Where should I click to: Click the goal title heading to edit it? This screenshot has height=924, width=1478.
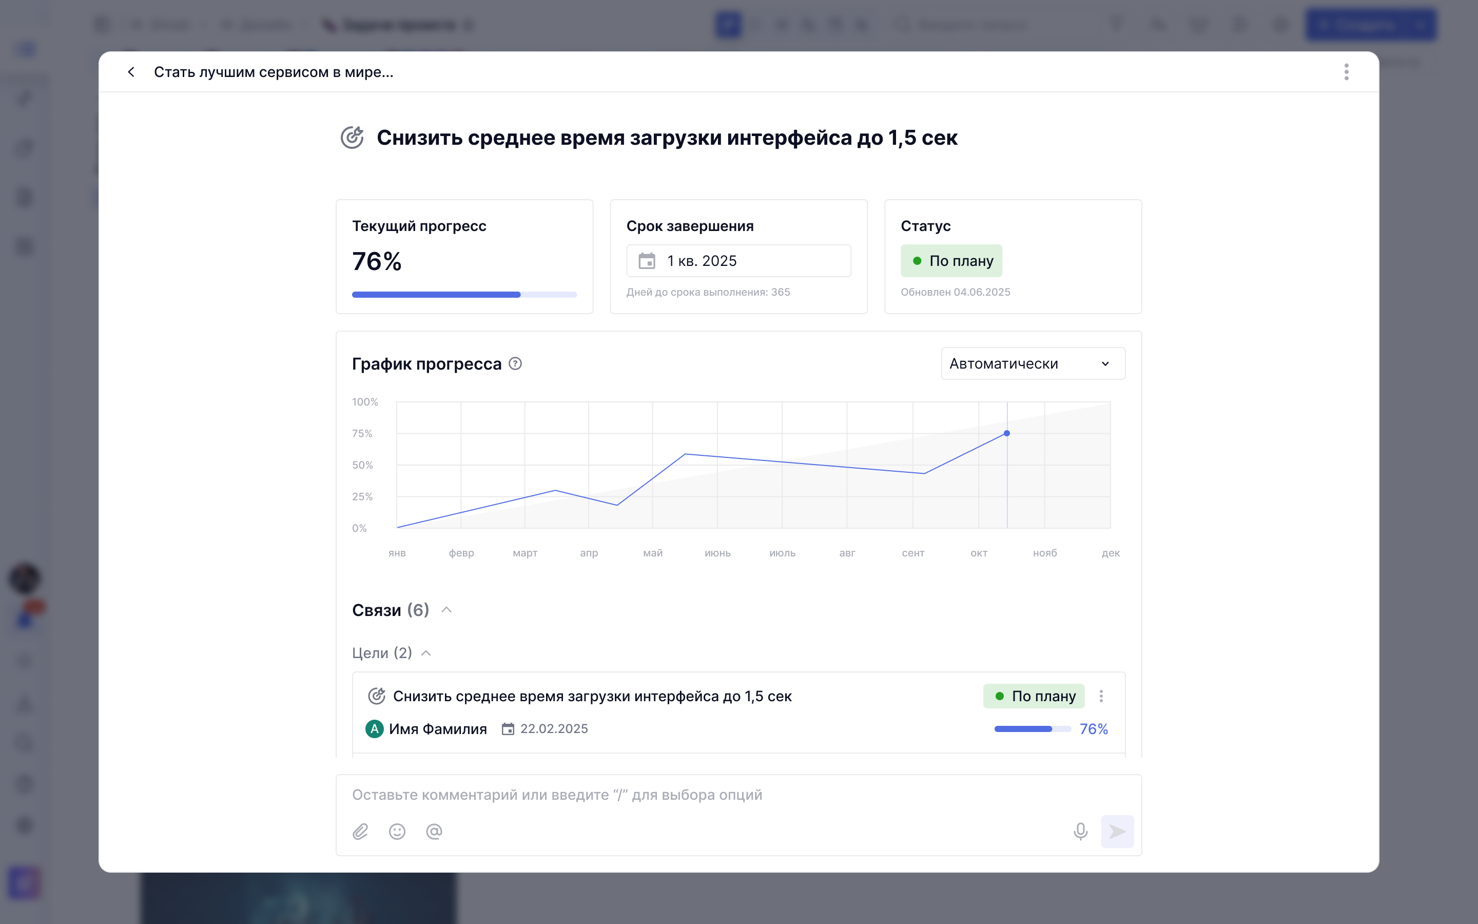667,138
